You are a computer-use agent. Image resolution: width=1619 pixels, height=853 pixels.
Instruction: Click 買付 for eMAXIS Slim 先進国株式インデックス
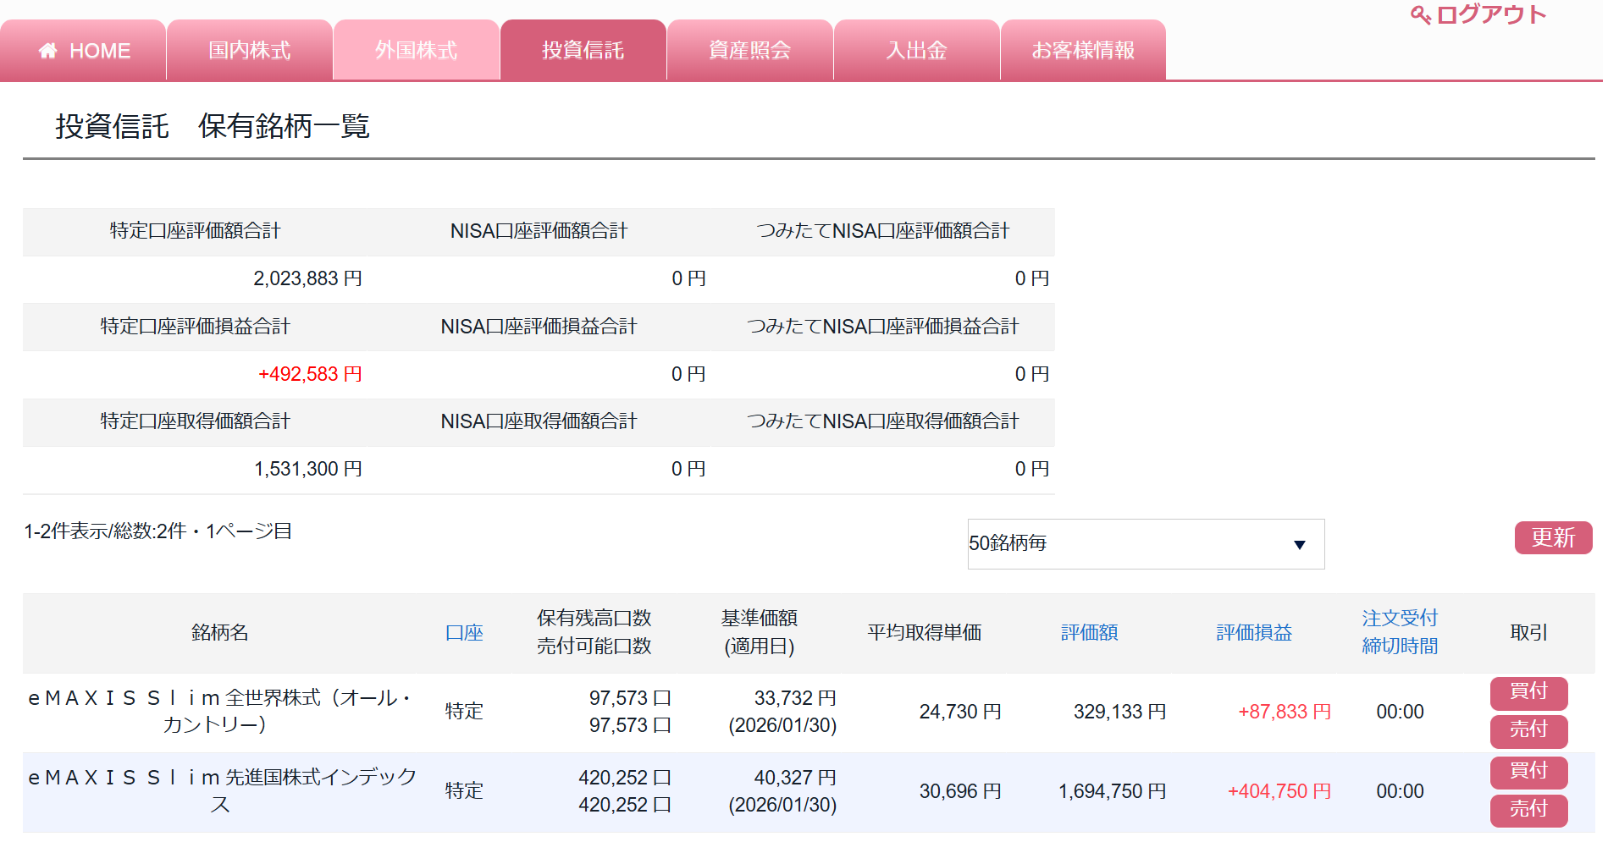pyautogui.click(x=1528, y=772)
